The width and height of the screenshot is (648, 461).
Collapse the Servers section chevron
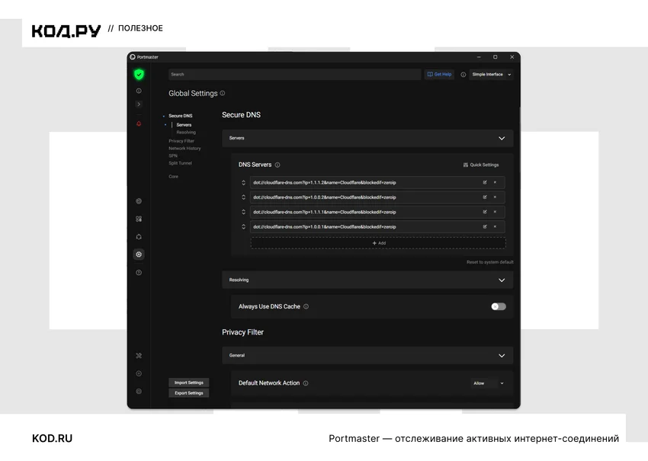pos(502,139)
